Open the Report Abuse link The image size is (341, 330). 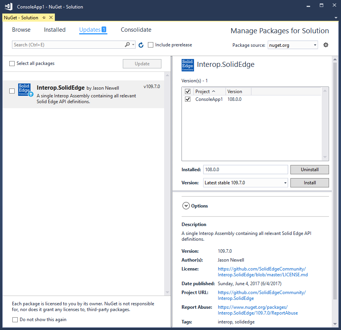tap(258, 310)
